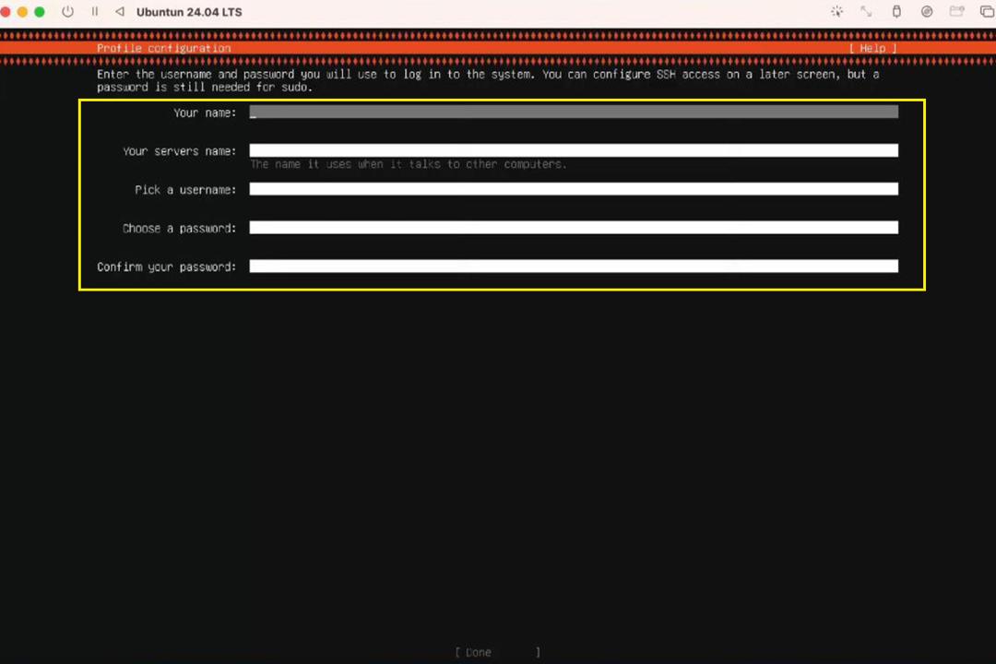
Task: Pause the virtual machine
Action: (x=95, y=11)
